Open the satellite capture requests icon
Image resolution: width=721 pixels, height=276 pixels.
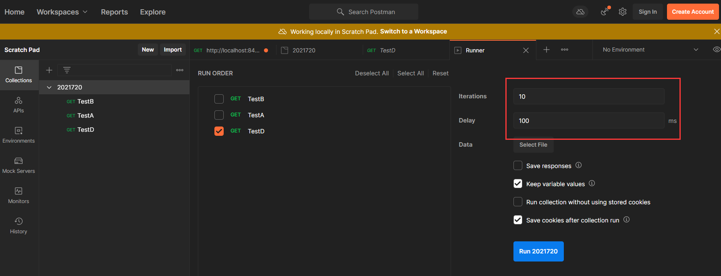(605, 12)
